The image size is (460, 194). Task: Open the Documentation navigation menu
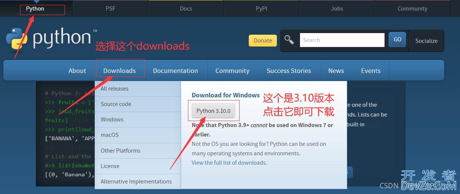pos(175,71)
